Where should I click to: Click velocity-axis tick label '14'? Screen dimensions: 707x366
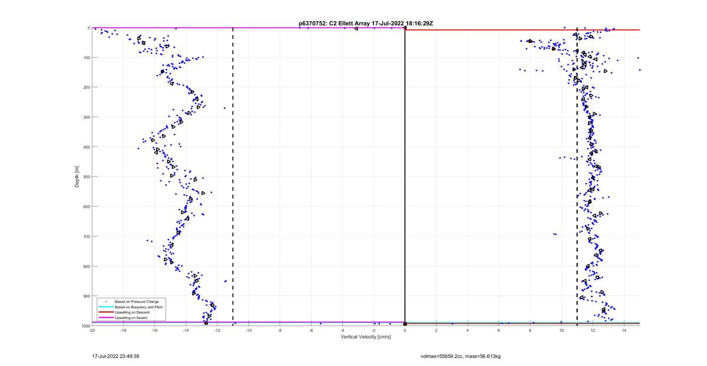click(624, 331)
